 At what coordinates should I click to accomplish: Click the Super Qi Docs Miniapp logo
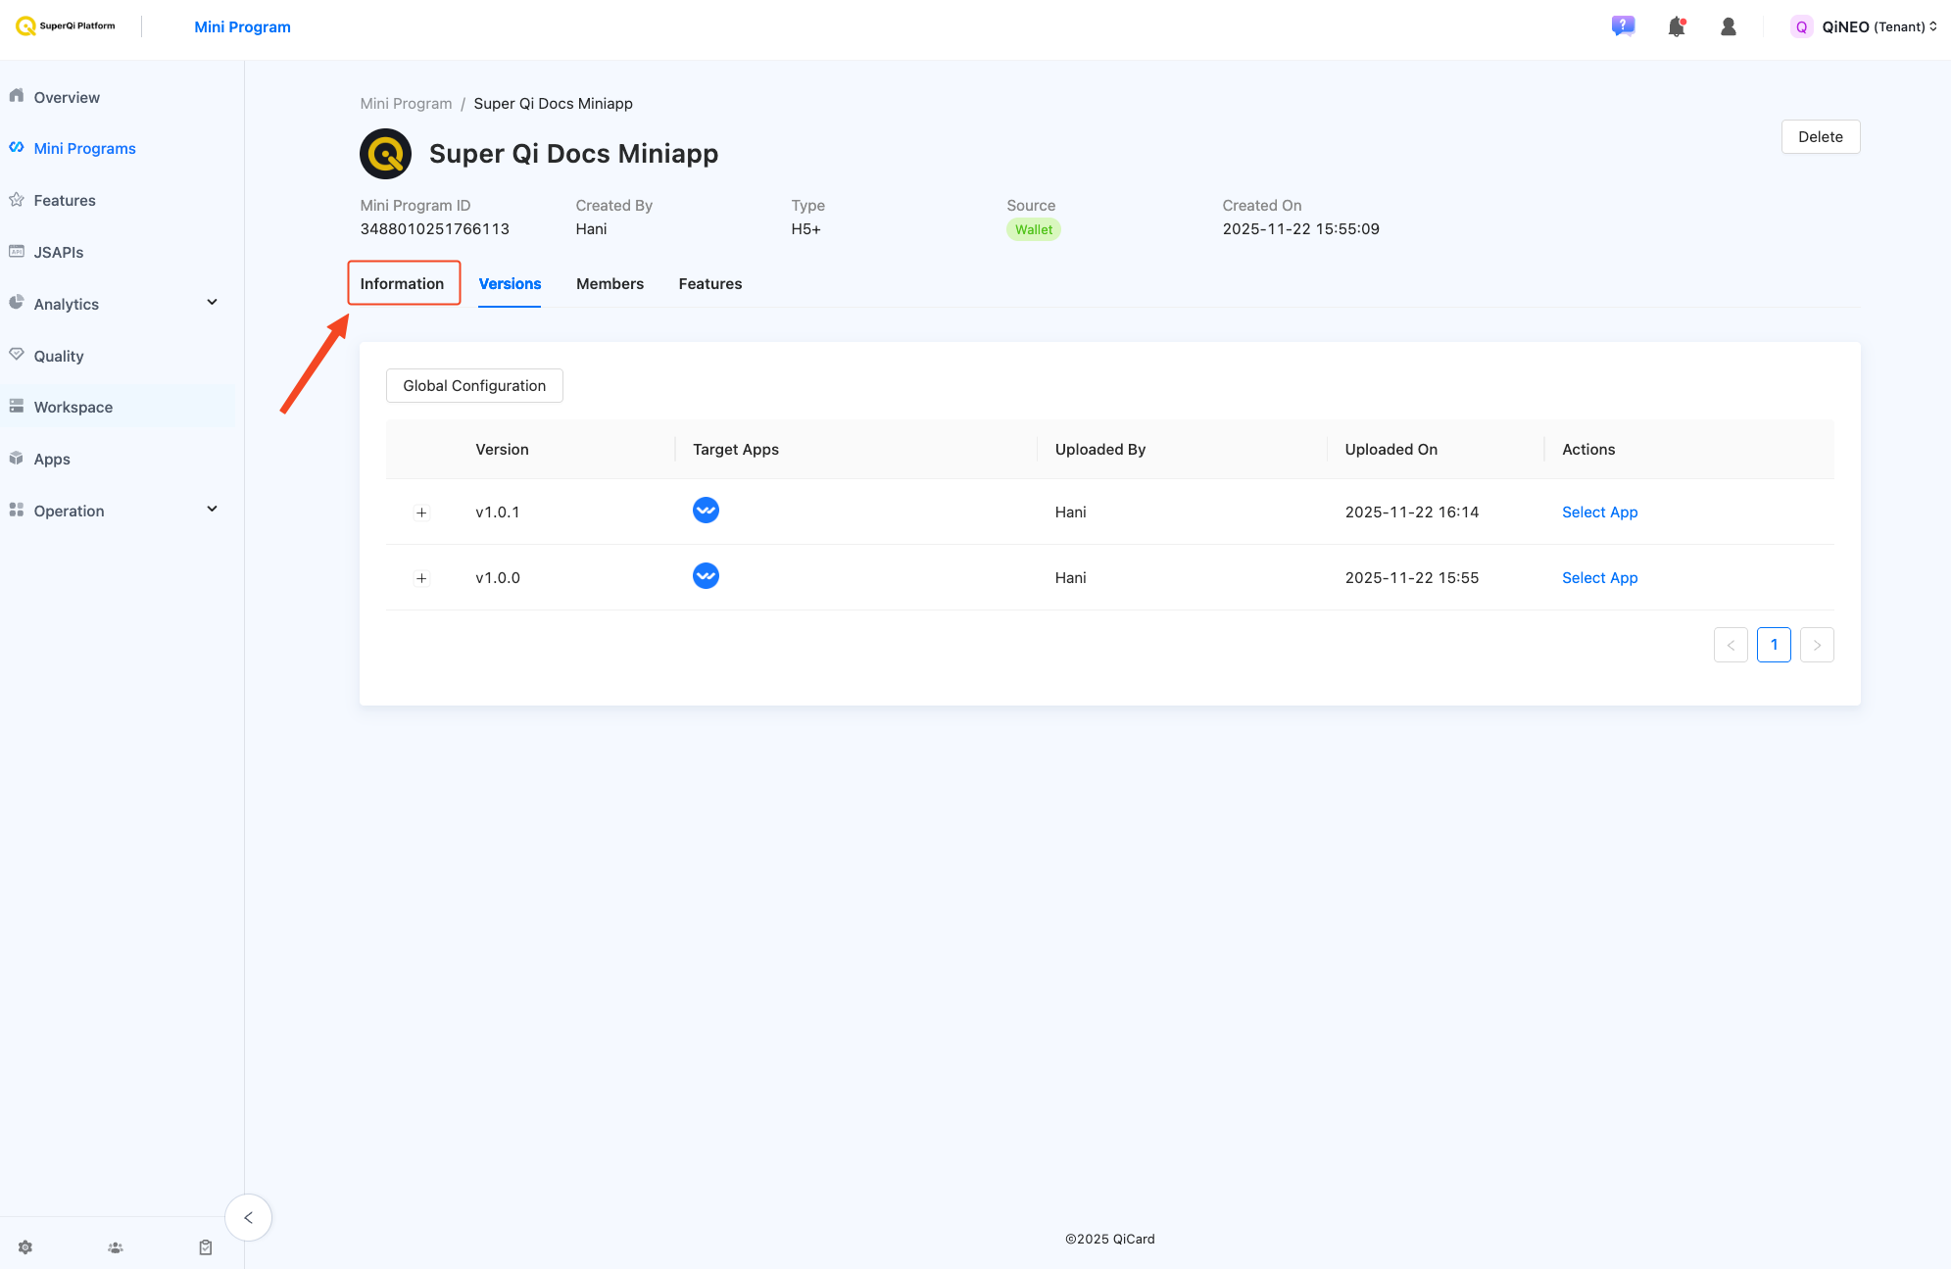tap(385, 154)
